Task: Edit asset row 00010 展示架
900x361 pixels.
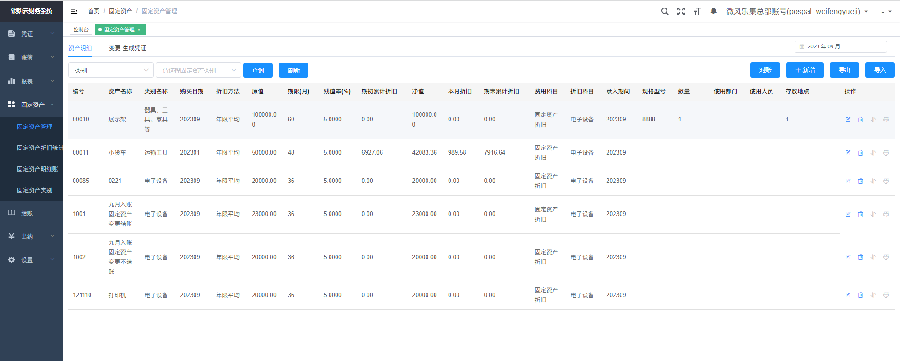Action: (848, 120)
